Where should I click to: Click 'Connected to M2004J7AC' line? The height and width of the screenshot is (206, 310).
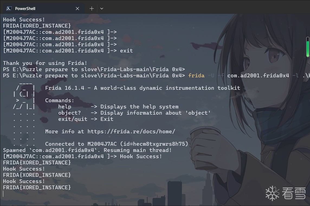coord(117,144)
